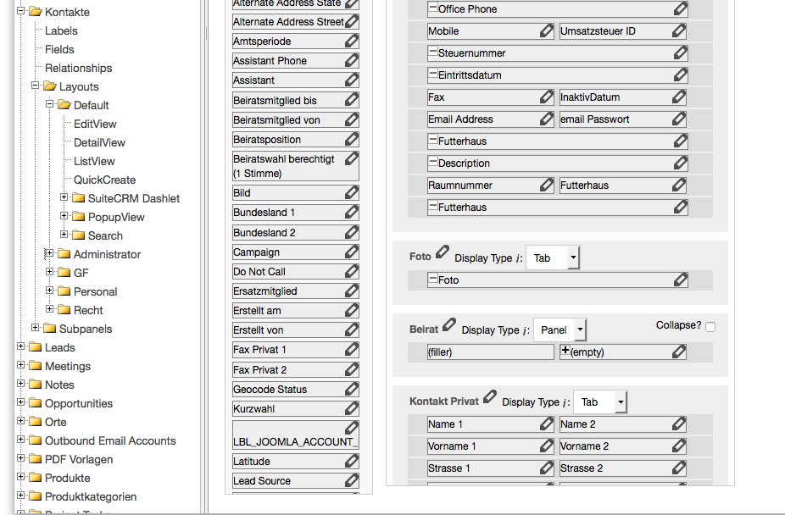Expand the (empty) cell plus icon

(565, 351)
